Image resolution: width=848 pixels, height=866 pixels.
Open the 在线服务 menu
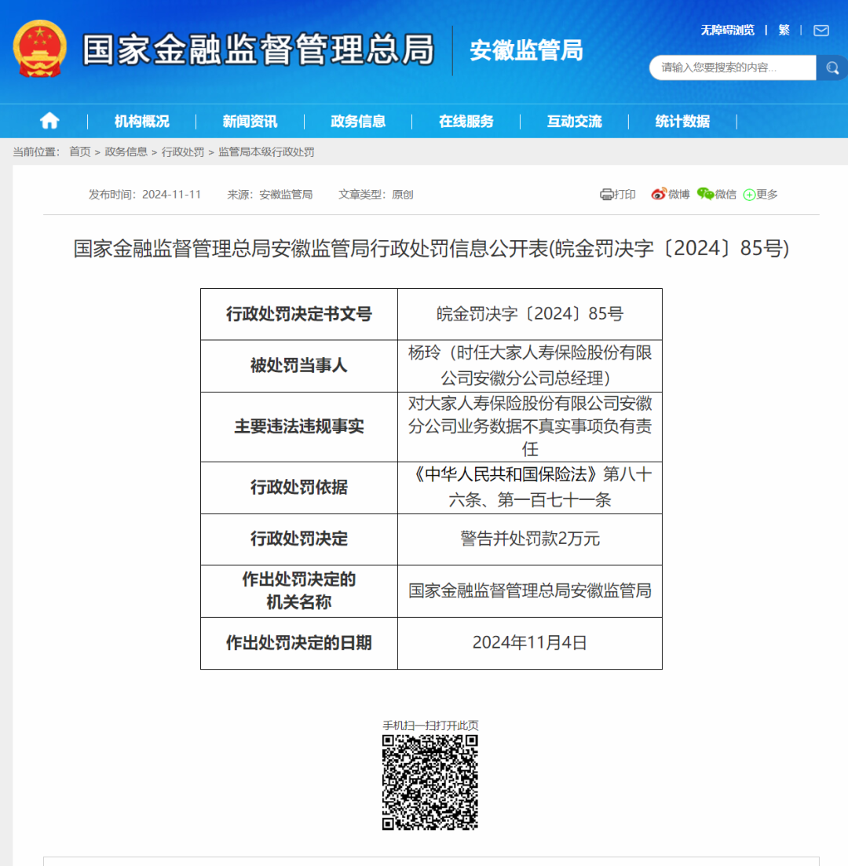coord(466,122)
